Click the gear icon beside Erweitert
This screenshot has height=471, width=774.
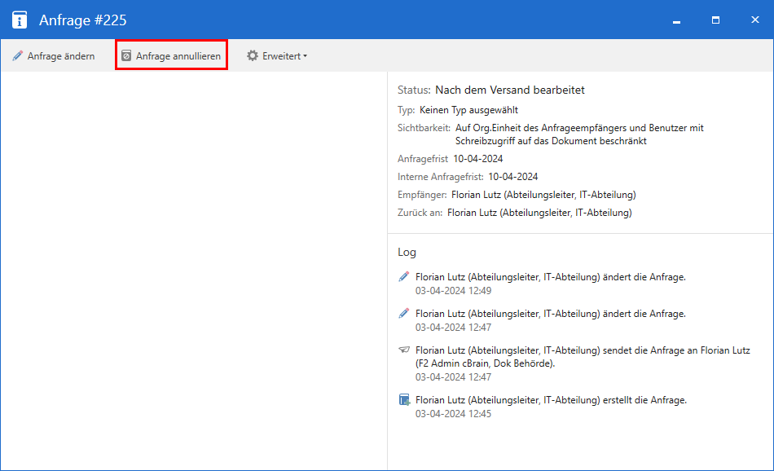pos(253,56)
